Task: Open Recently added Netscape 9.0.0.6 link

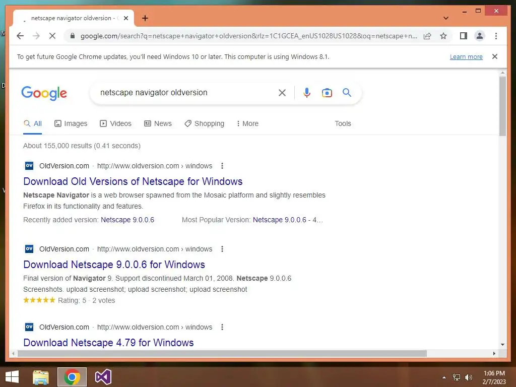Action: pyautogui.click(x=127, y=220)
